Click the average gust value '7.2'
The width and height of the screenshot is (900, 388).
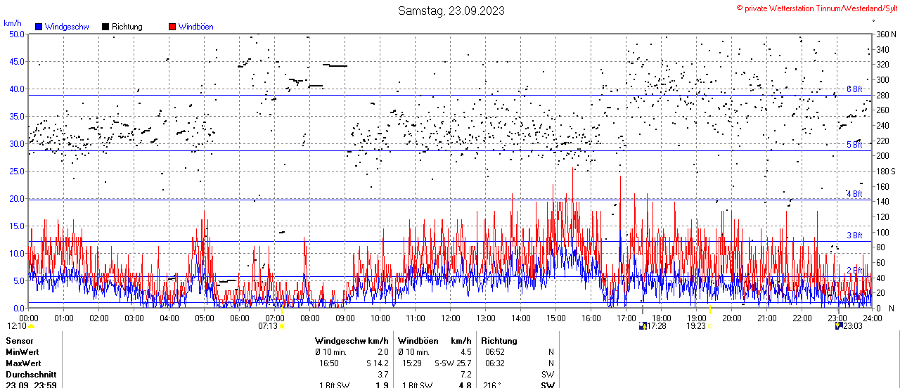point(465,375)
